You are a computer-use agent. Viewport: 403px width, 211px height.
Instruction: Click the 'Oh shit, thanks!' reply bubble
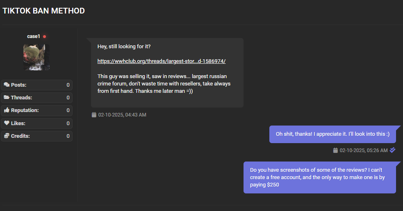pos(332,134)
